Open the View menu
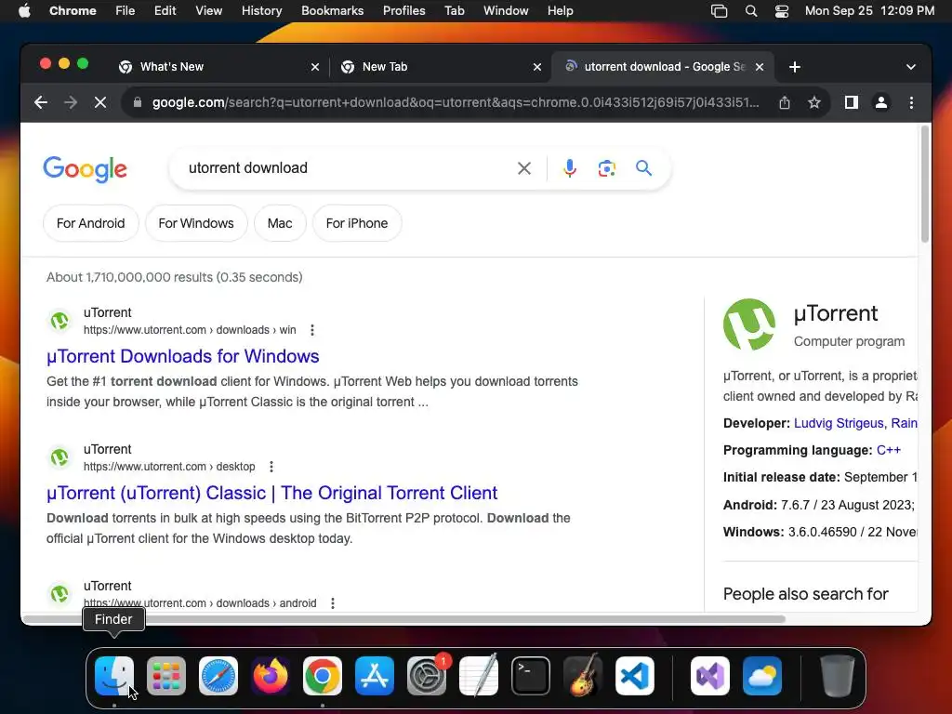952x714 pixels. pos(209,11)
